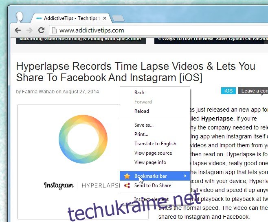
Task: Close the AddictiveTips tab
Action: pos(105,18)
